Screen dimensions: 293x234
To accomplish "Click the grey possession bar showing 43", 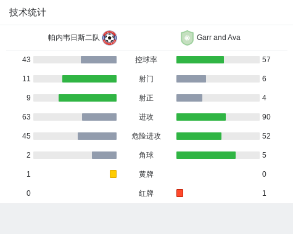I will (x=99, y=60).
